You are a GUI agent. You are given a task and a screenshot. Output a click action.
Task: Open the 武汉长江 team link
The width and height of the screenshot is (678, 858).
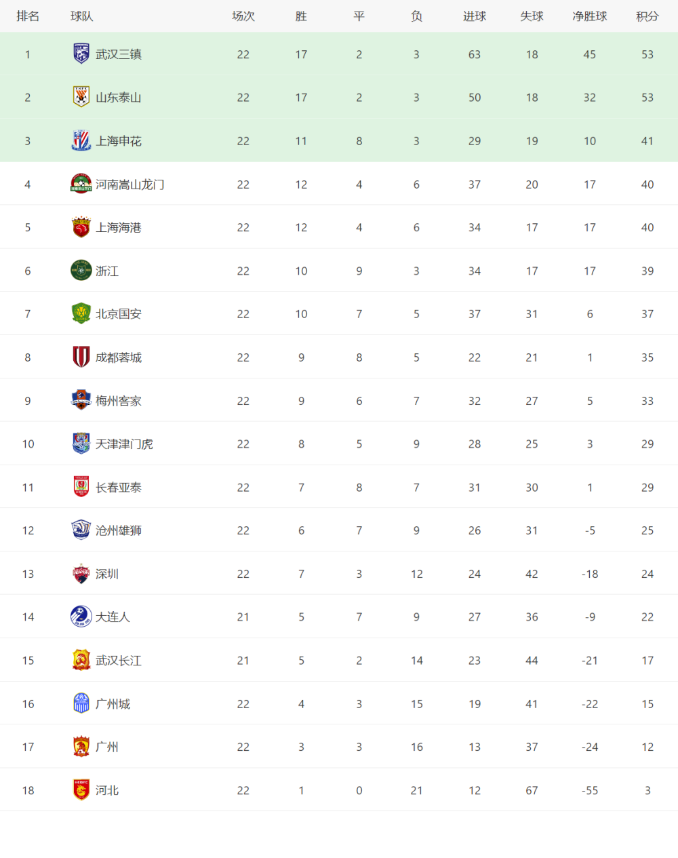(x=119, y=660)
